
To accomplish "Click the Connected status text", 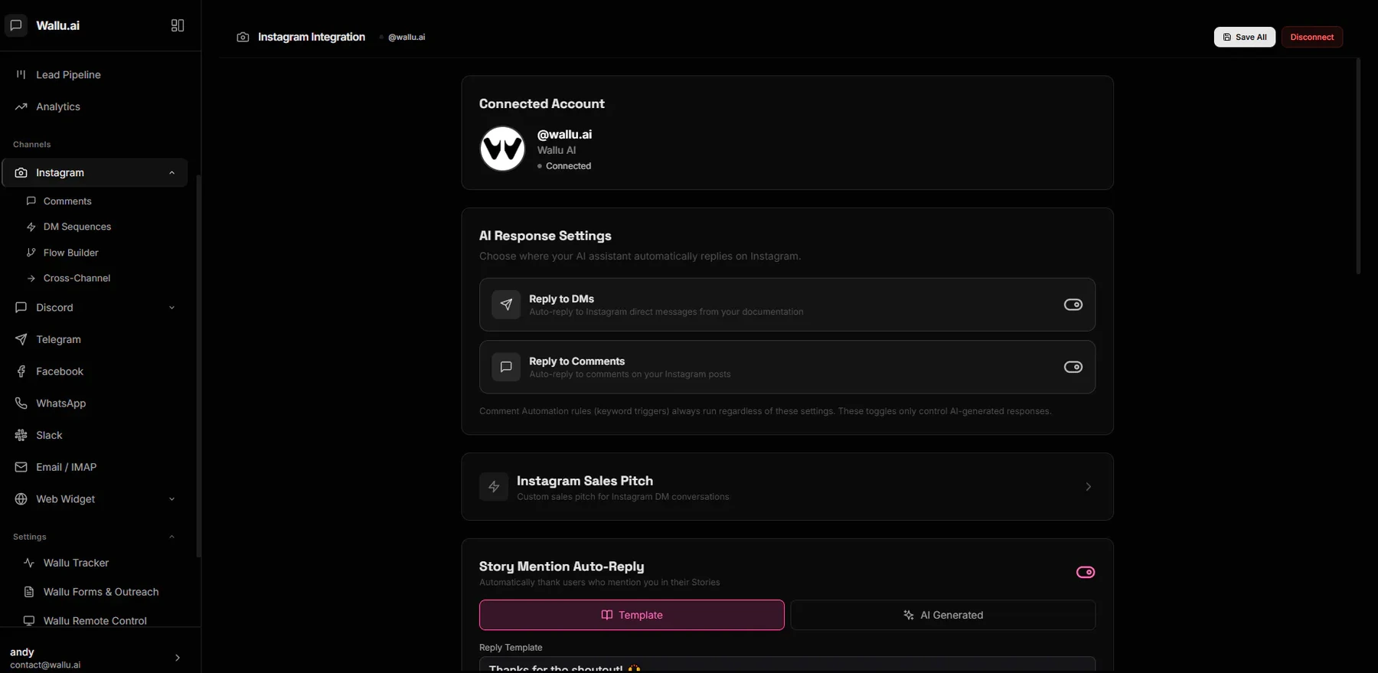I will pos(568,166).
